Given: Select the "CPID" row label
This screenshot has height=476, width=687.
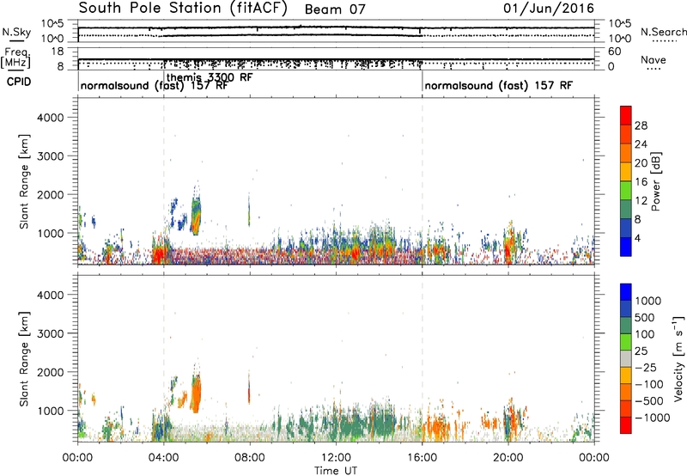Looking at the screenshot, I should 19,82.
